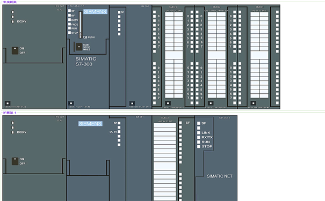Viewport: 325px width, 201px height.
Task: Click the SIMATIC NET label on CP 343-1
Action: pos(220,176)
